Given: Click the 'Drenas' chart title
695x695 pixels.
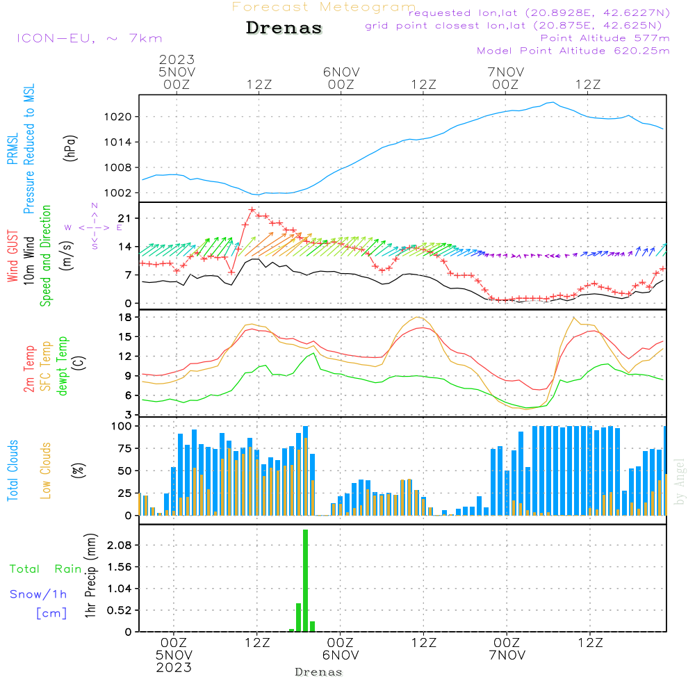Looking at the screenshot, I should click(x=284, y=28).
